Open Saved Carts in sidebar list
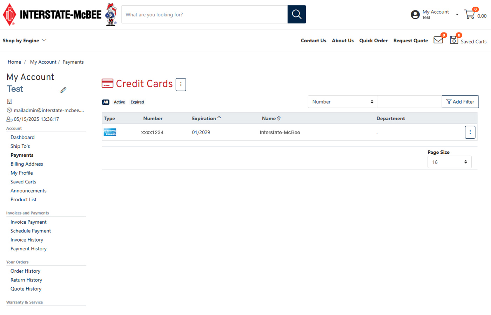Image resolution: width=491 pixels, height=315 pixels. (x=23, y=182)
